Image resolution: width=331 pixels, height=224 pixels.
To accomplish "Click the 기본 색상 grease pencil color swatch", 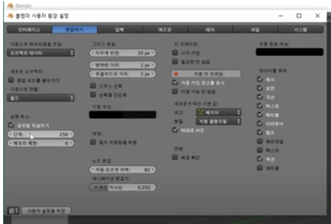I will (123, 115).
